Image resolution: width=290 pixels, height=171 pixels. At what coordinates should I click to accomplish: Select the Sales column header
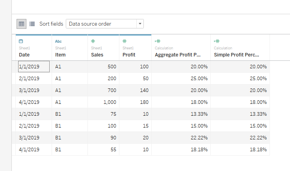(97, 55)
